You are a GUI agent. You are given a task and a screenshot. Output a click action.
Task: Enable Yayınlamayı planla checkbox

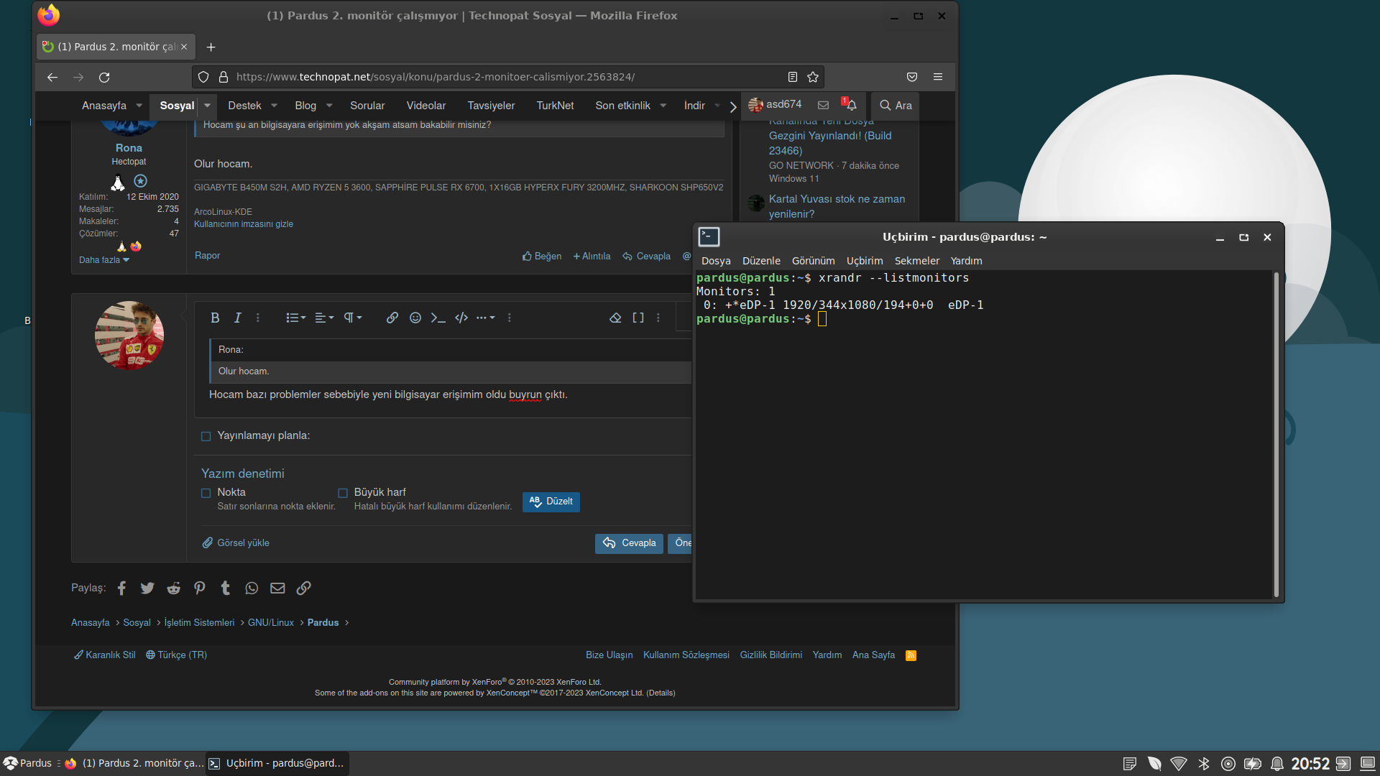click(206, 436)
